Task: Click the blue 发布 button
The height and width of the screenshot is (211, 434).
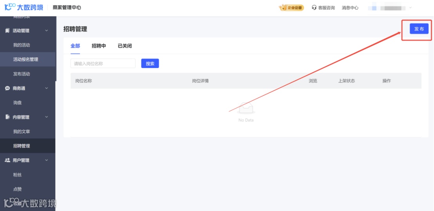Action: (x=419, y=29)
